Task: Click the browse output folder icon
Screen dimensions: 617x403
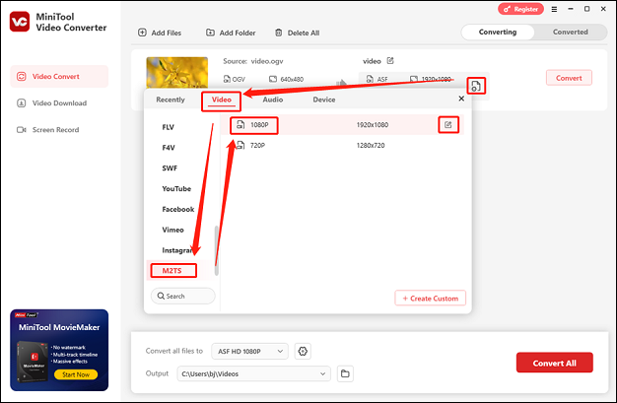Action: (345, 373)
